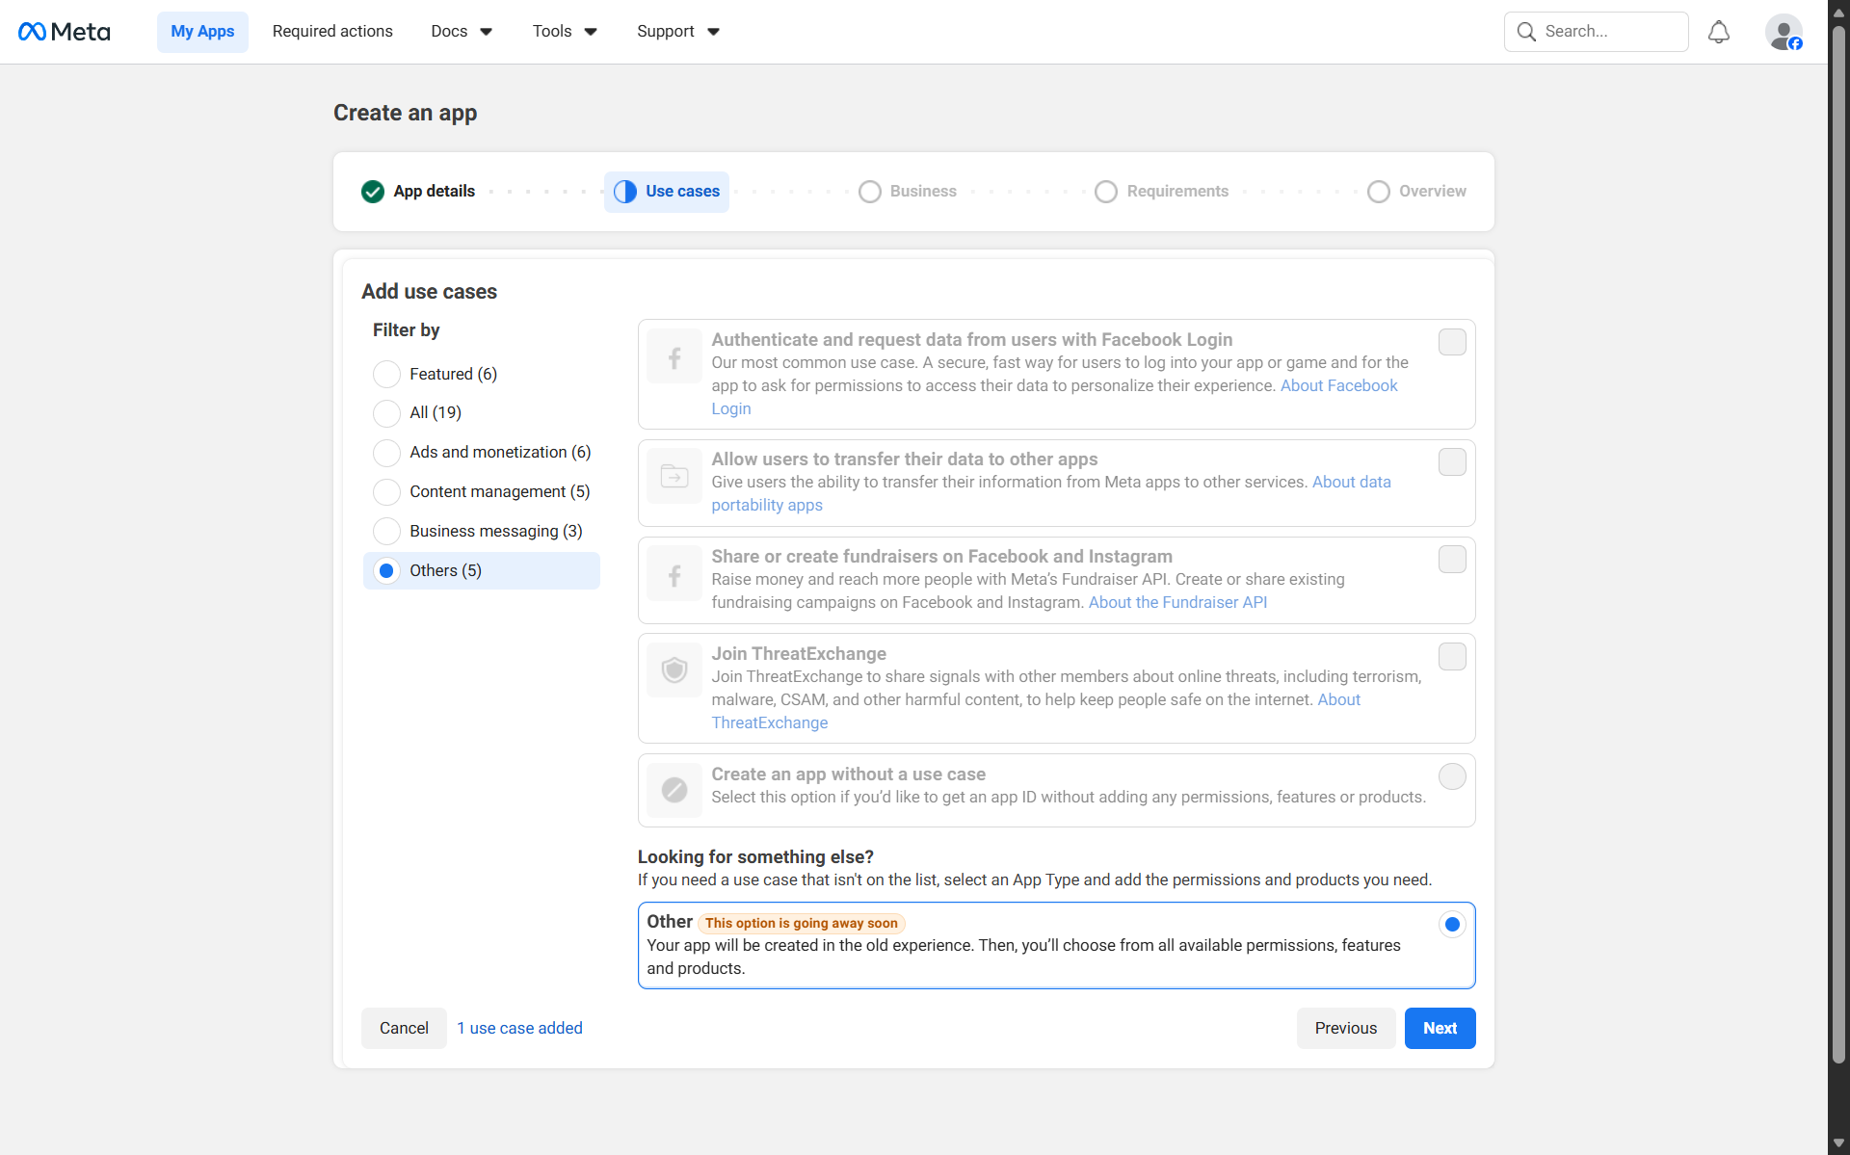Go to the Business step label

click(x=923, y=192)
